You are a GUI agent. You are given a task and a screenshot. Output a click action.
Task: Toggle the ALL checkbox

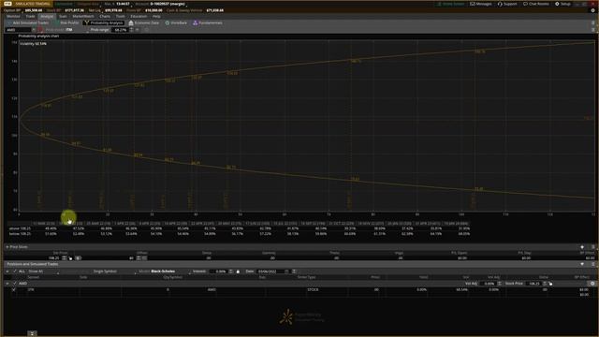click(15, 271)
